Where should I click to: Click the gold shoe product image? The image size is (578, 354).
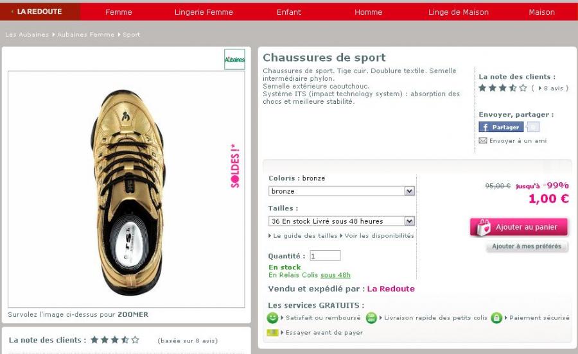point(126,190)
